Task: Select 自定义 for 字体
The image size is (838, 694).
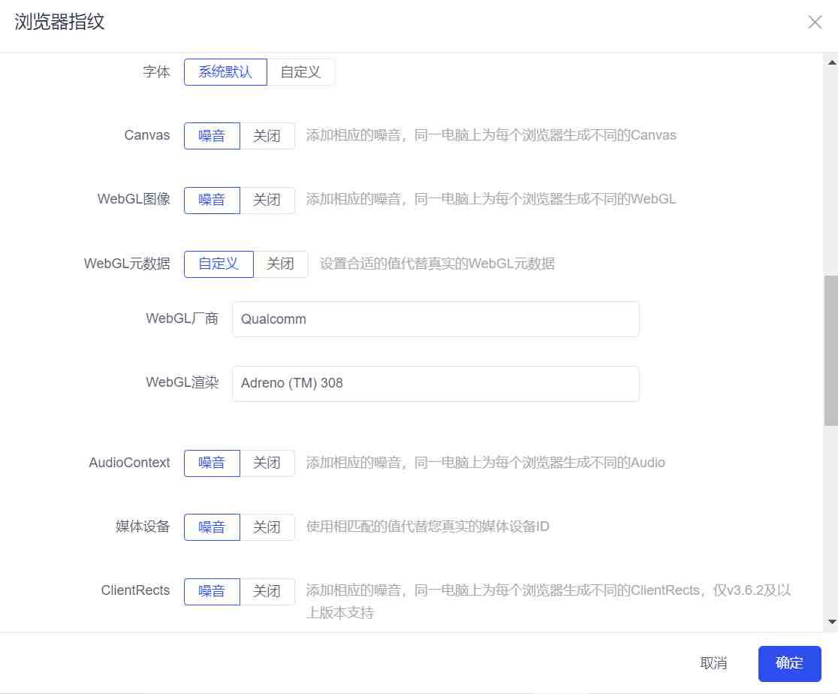Action: point(301,71)
